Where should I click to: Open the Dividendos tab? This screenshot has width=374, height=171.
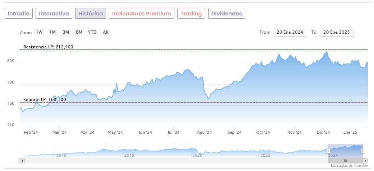click(227, 14)
